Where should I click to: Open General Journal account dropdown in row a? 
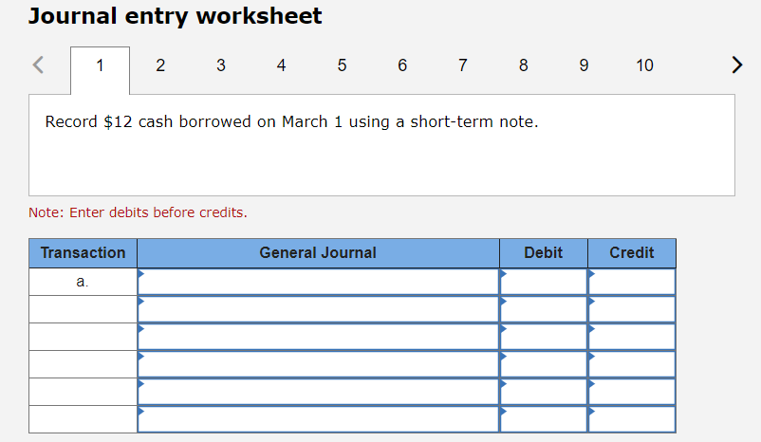319,282
